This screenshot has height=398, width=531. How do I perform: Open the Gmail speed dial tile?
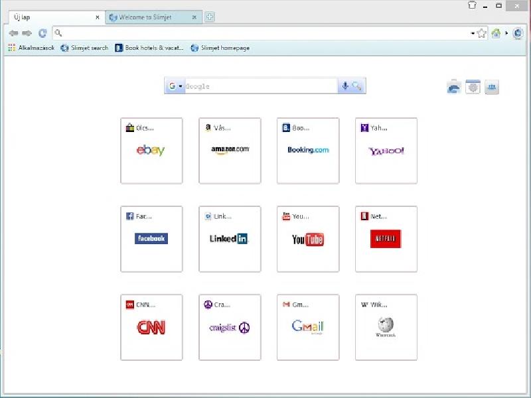pos(308,327)
